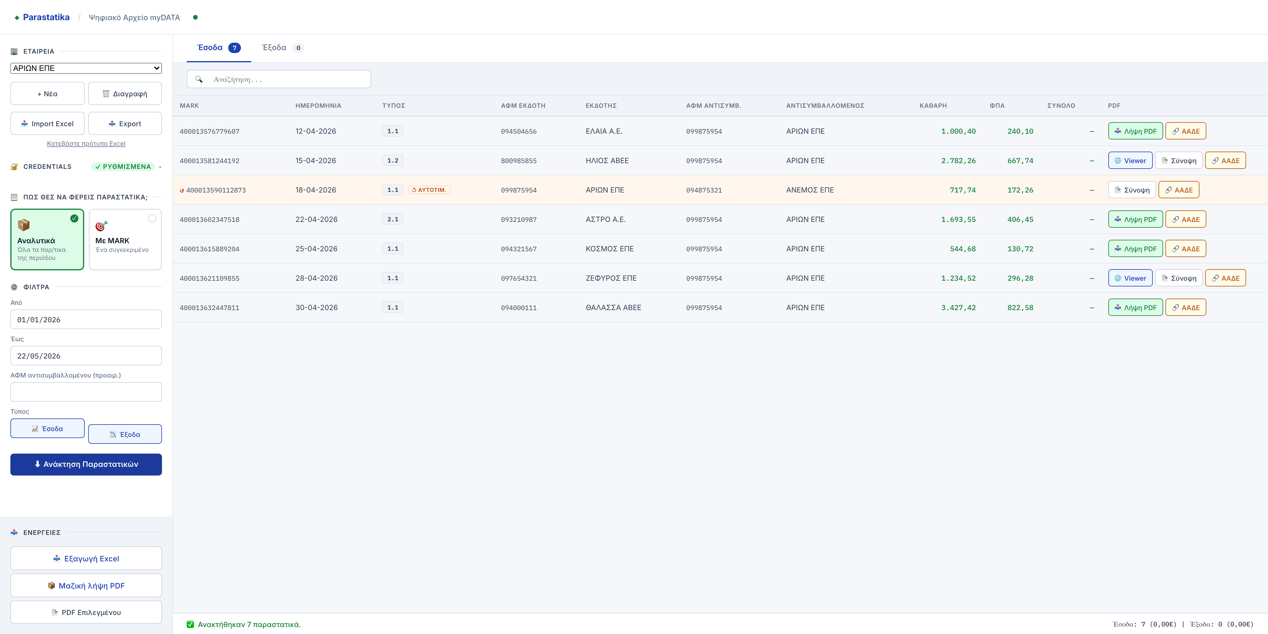Open Σύνοψη for ΑΝΕΜΟΣ ΕΠΕ row
1268x634 pixels.
pos(1132,190)
